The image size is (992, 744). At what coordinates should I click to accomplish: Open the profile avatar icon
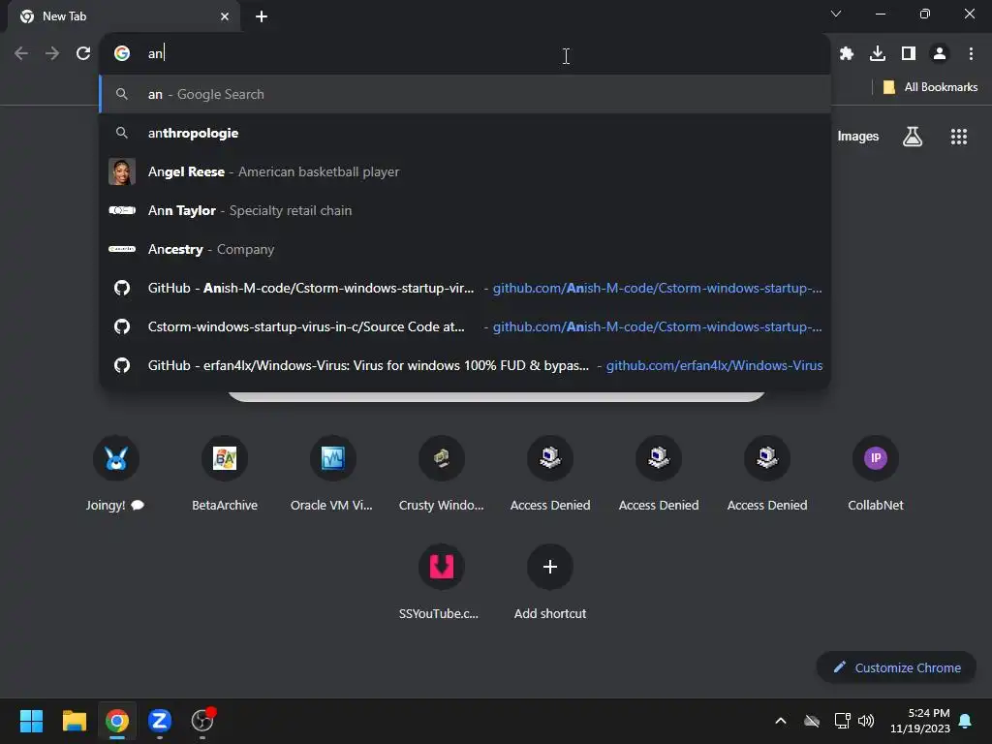pyautogui.click(x=940, y=54)
